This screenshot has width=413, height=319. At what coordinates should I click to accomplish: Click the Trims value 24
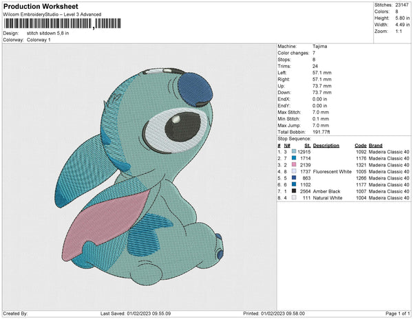point(315,66)
